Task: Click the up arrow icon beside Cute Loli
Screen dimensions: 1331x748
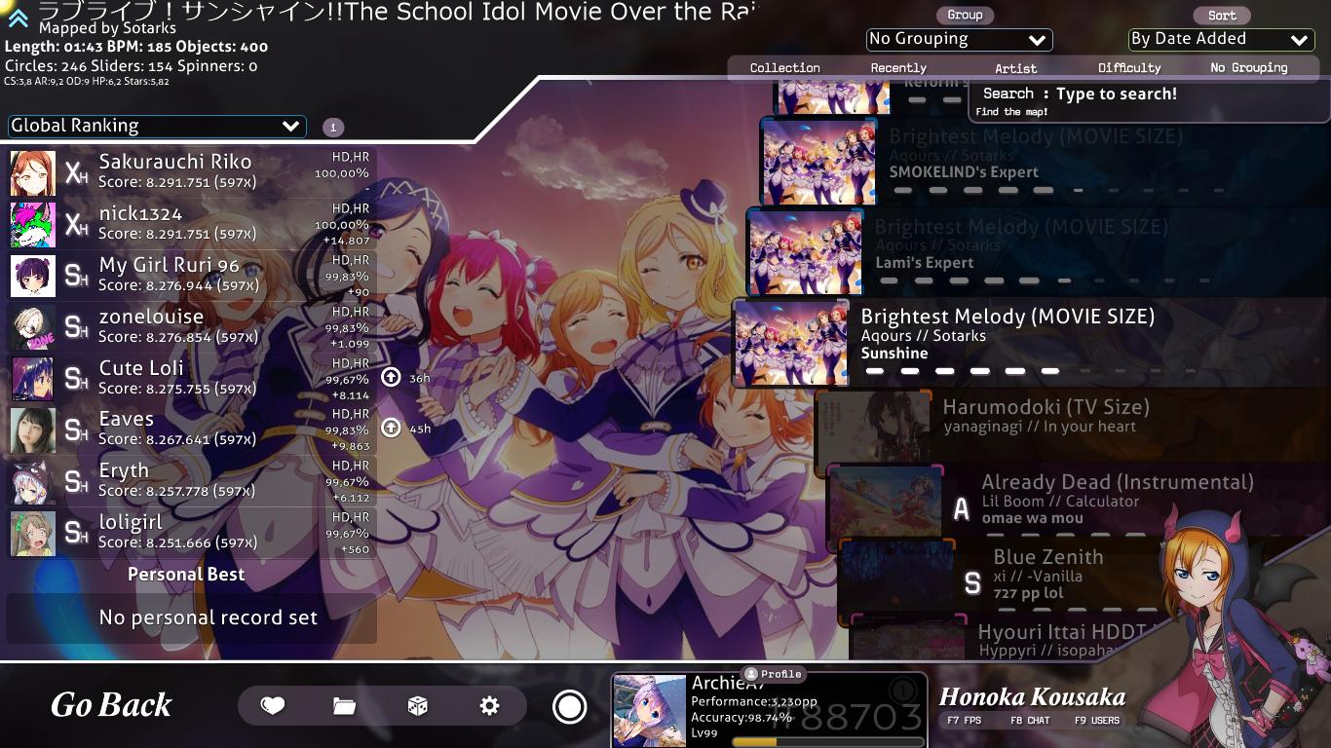Action: 391,377
